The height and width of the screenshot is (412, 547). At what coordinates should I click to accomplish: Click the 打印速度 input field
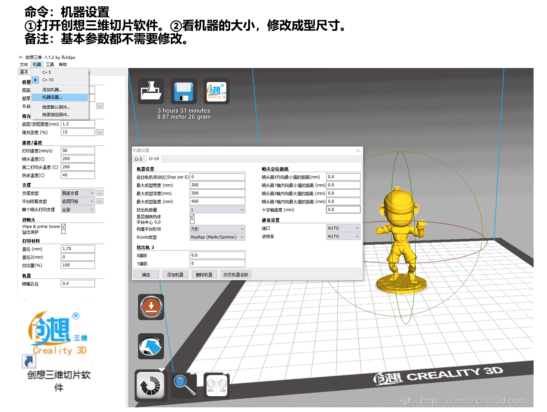78,151
